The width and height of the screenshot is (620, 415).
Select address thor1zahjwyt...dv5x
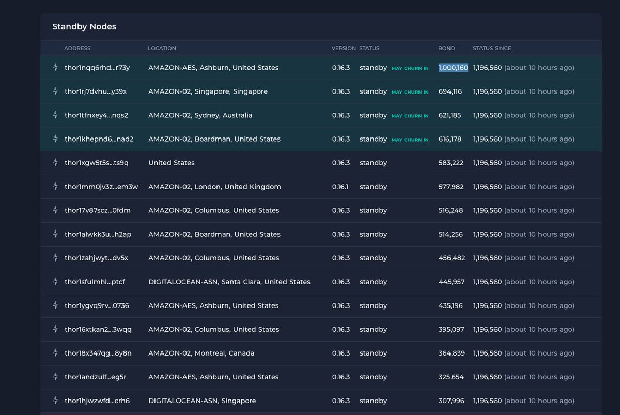point(96,258)
